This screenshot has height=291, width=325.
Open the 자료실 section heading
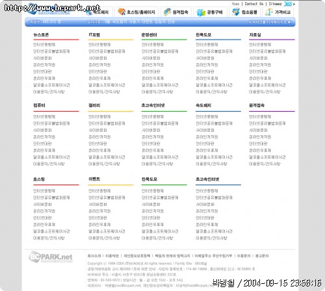[255, 35]
